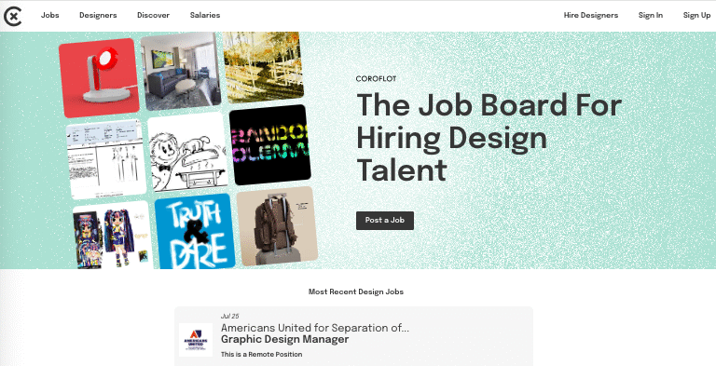The height and width of the screenshot is (366, 716).
Task: Open the red lamp product thumbnail
Action: click(x=99, y=77)
